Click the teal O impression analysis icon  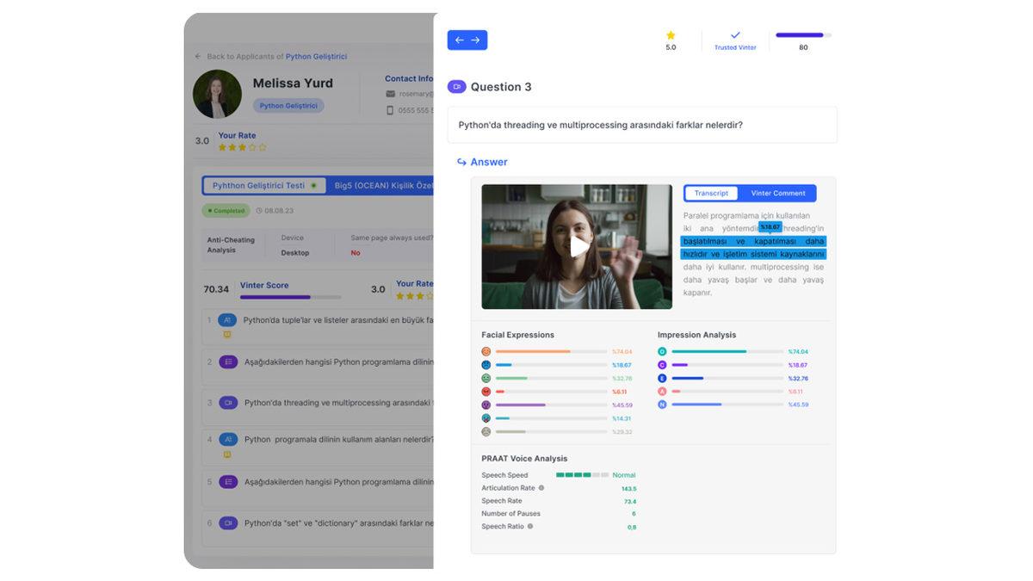(662, 351)
